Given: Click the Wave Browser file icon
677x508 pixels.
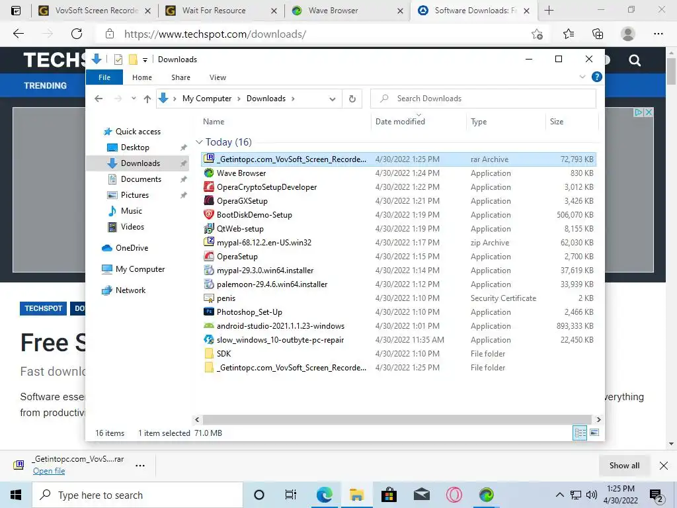Looking at the screenshot, I should [x=209, y=173].
